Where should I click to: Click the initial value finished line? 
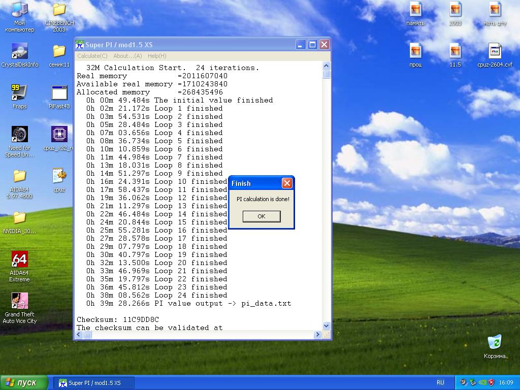pos(179,100)
